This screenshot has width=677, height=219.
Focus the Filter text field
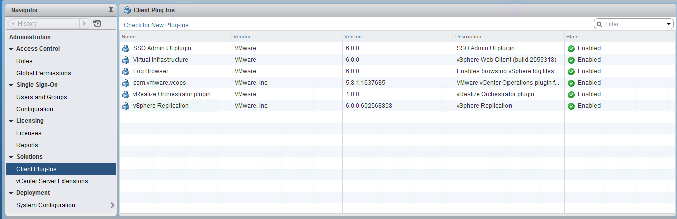pos(634,24)
